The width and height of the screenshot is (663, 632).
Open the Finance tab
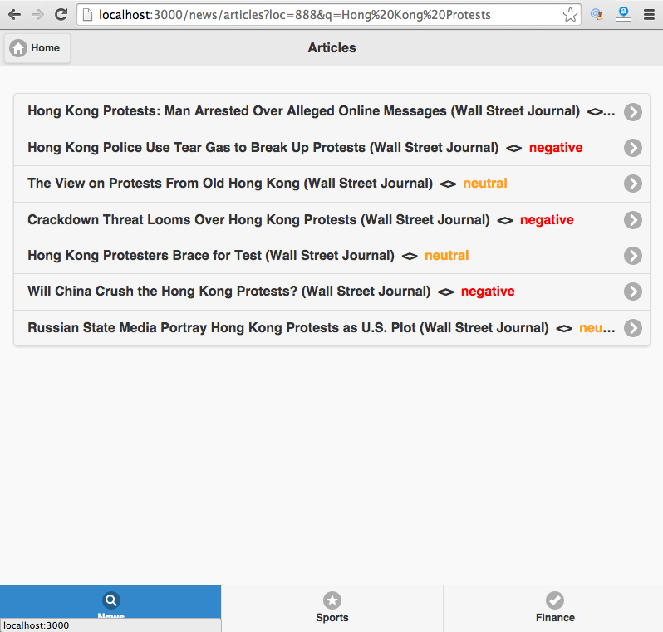555,609
